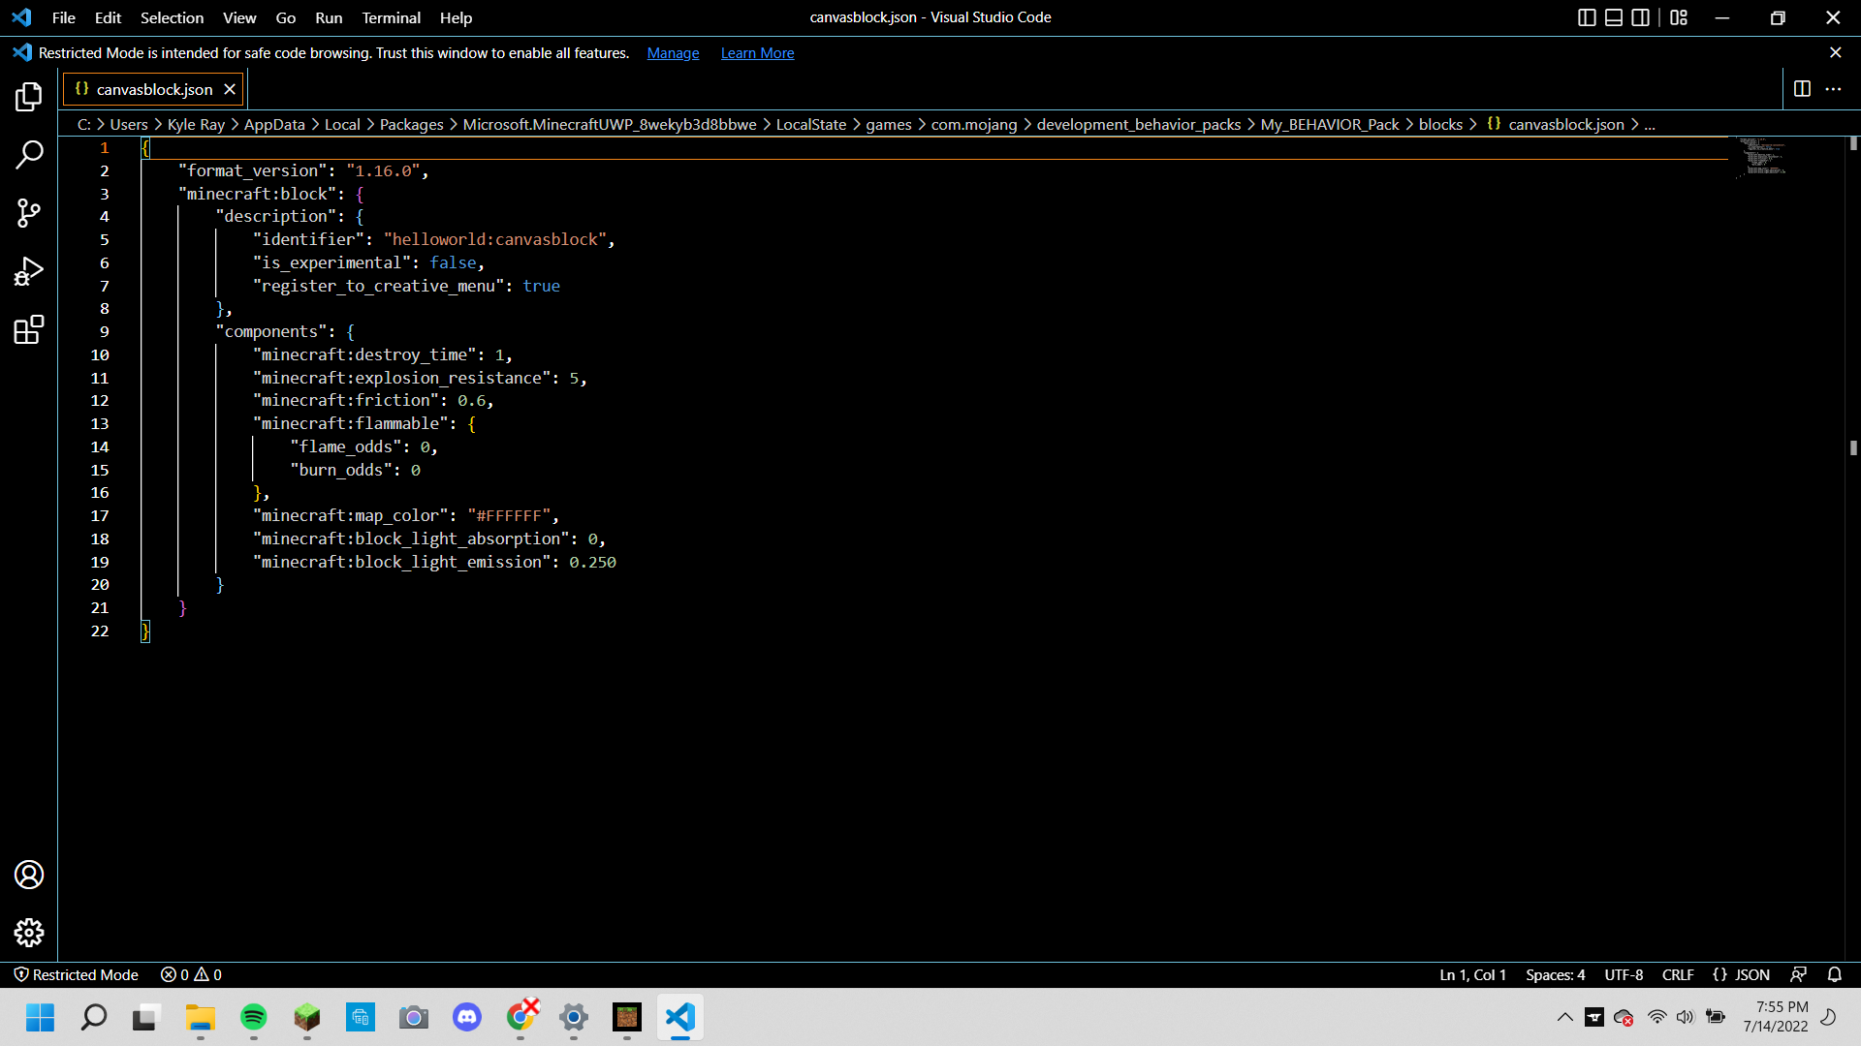Open the Extensions view icon

click(28, 329)
